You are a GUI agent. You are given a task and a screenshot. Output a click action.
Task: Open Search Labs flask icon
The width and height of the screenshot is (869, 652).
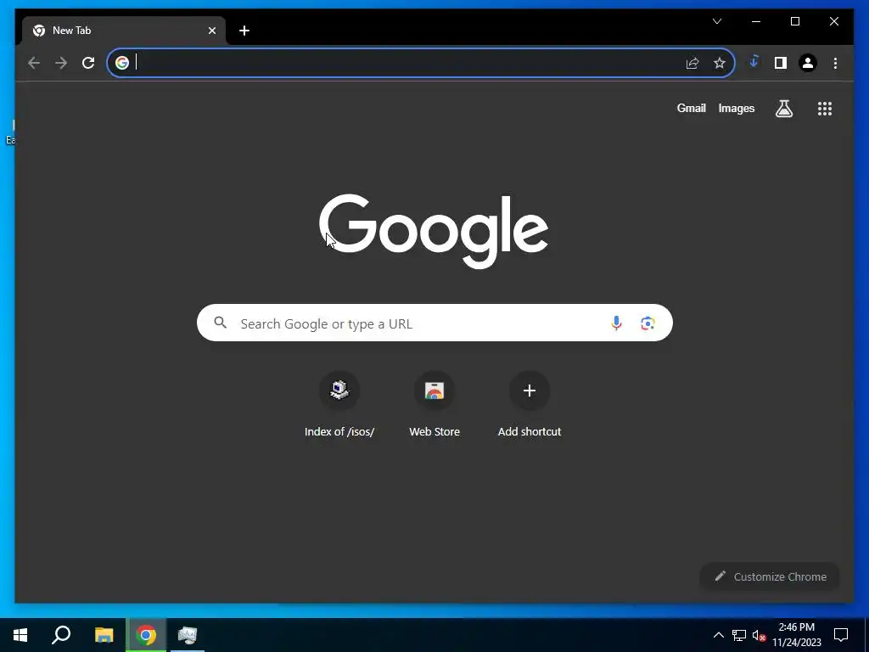click(783, 109)
